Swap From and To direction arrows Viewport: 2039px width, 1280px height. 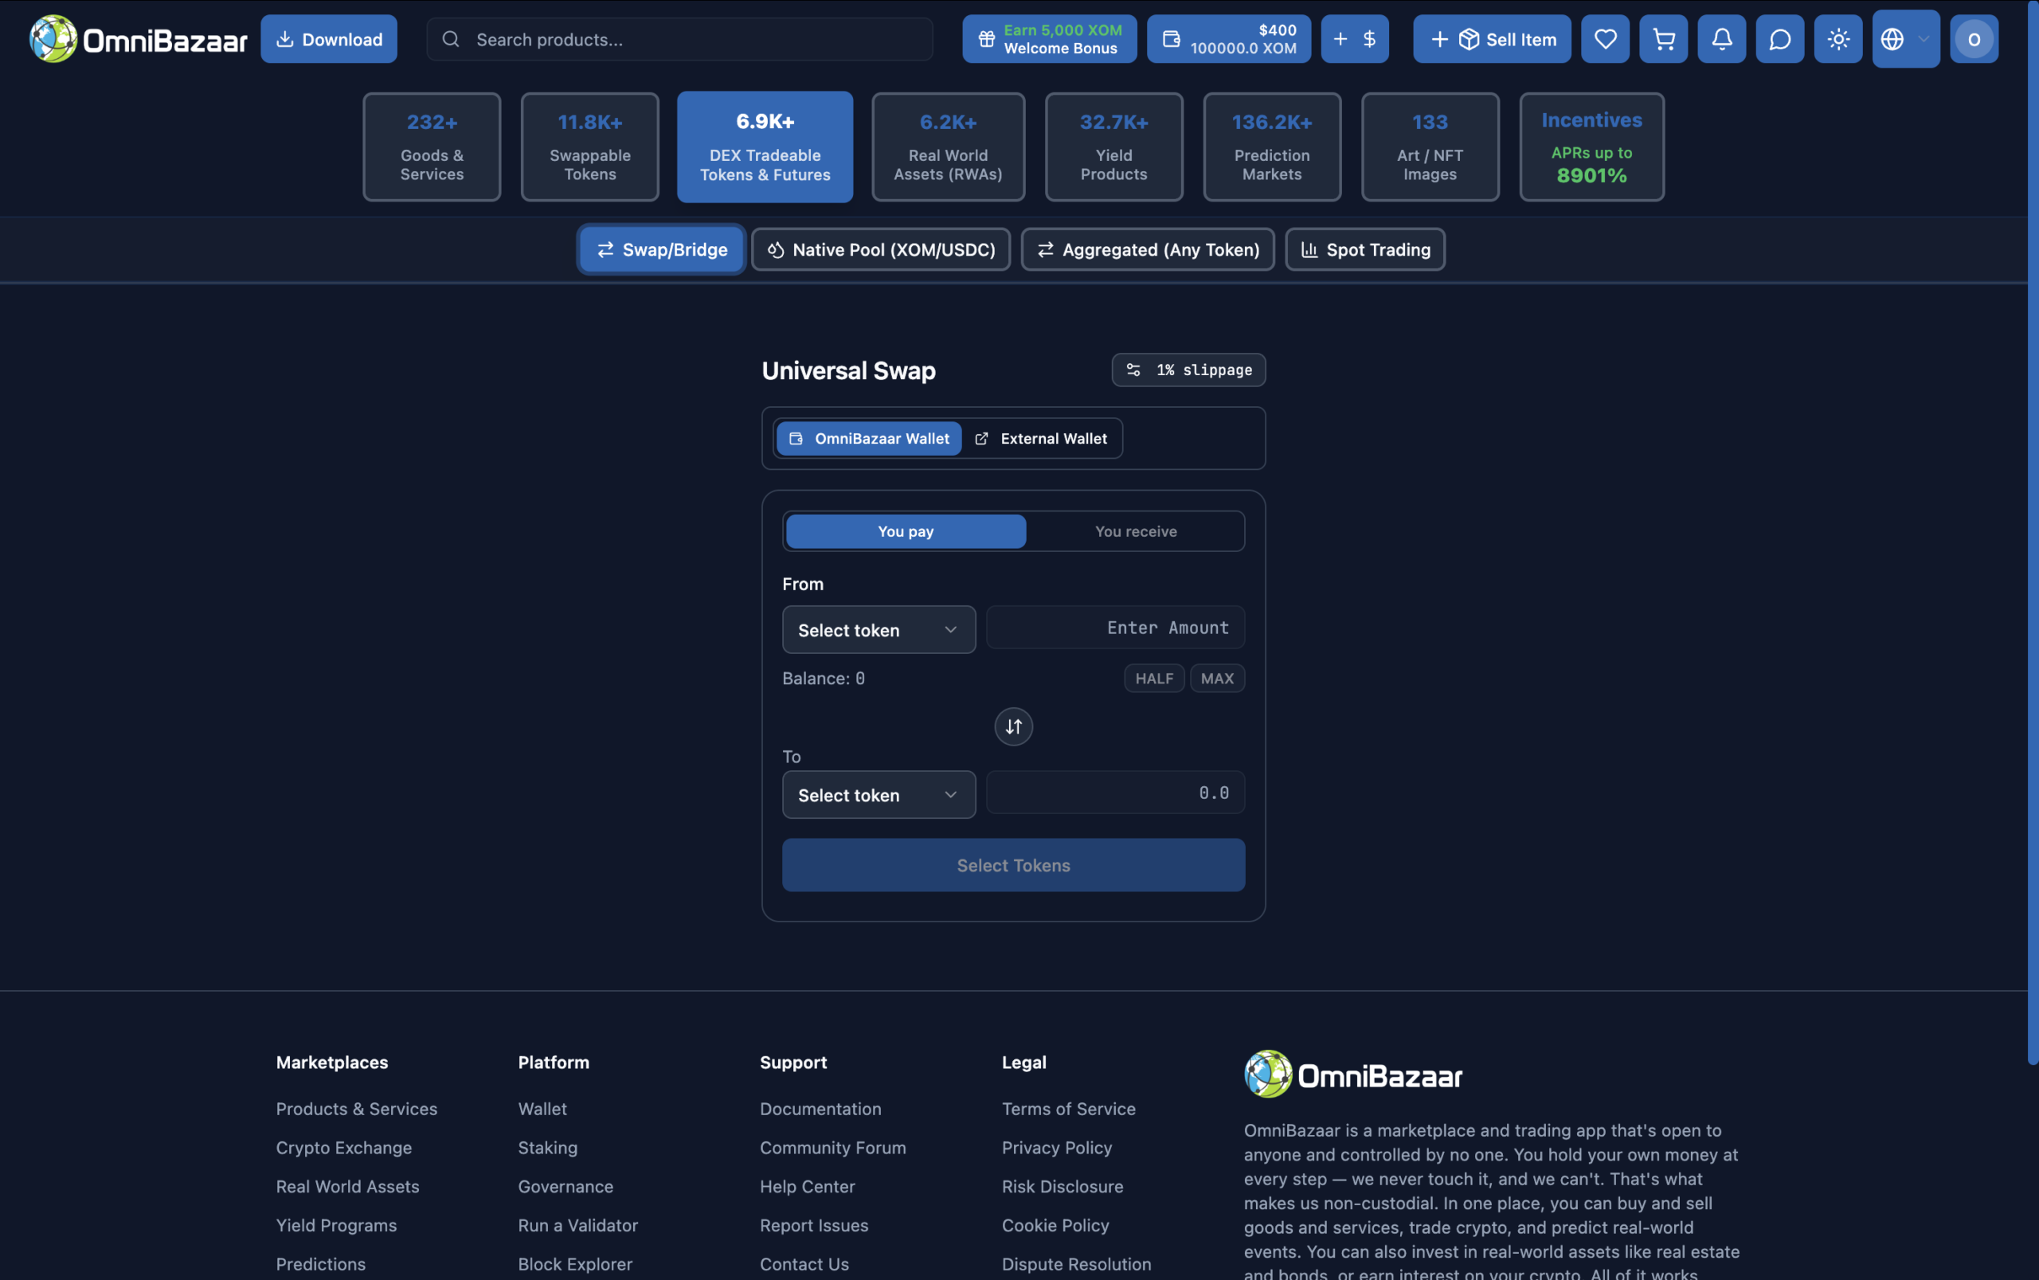pyautogui.click(x=1013, y=726)
